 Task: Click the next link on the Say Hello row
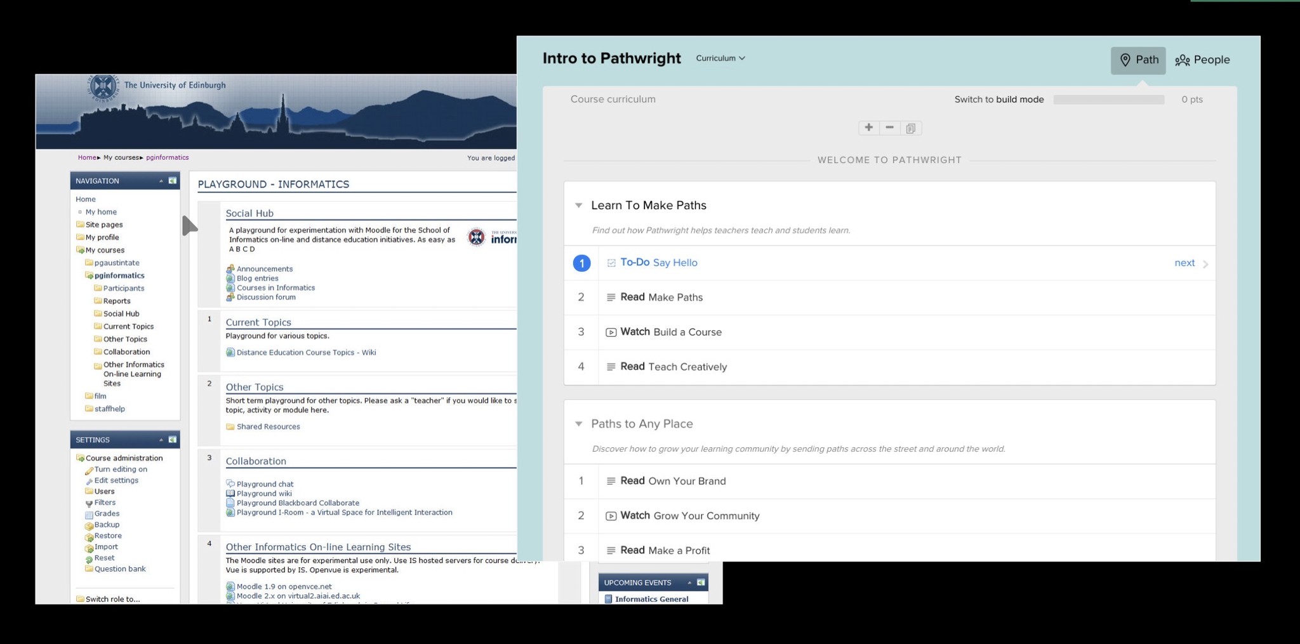[1184, 263]
